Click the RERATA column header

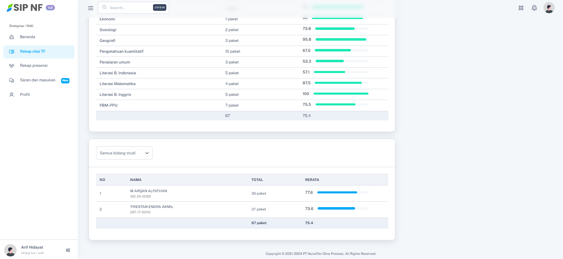312,180
